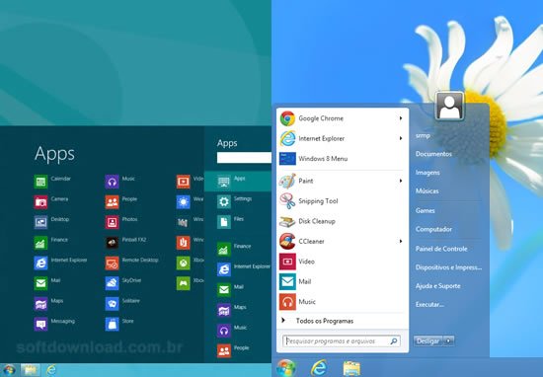Open the Calendar app tile
This screenshot has height=377, width=543.
coord(52,182)
